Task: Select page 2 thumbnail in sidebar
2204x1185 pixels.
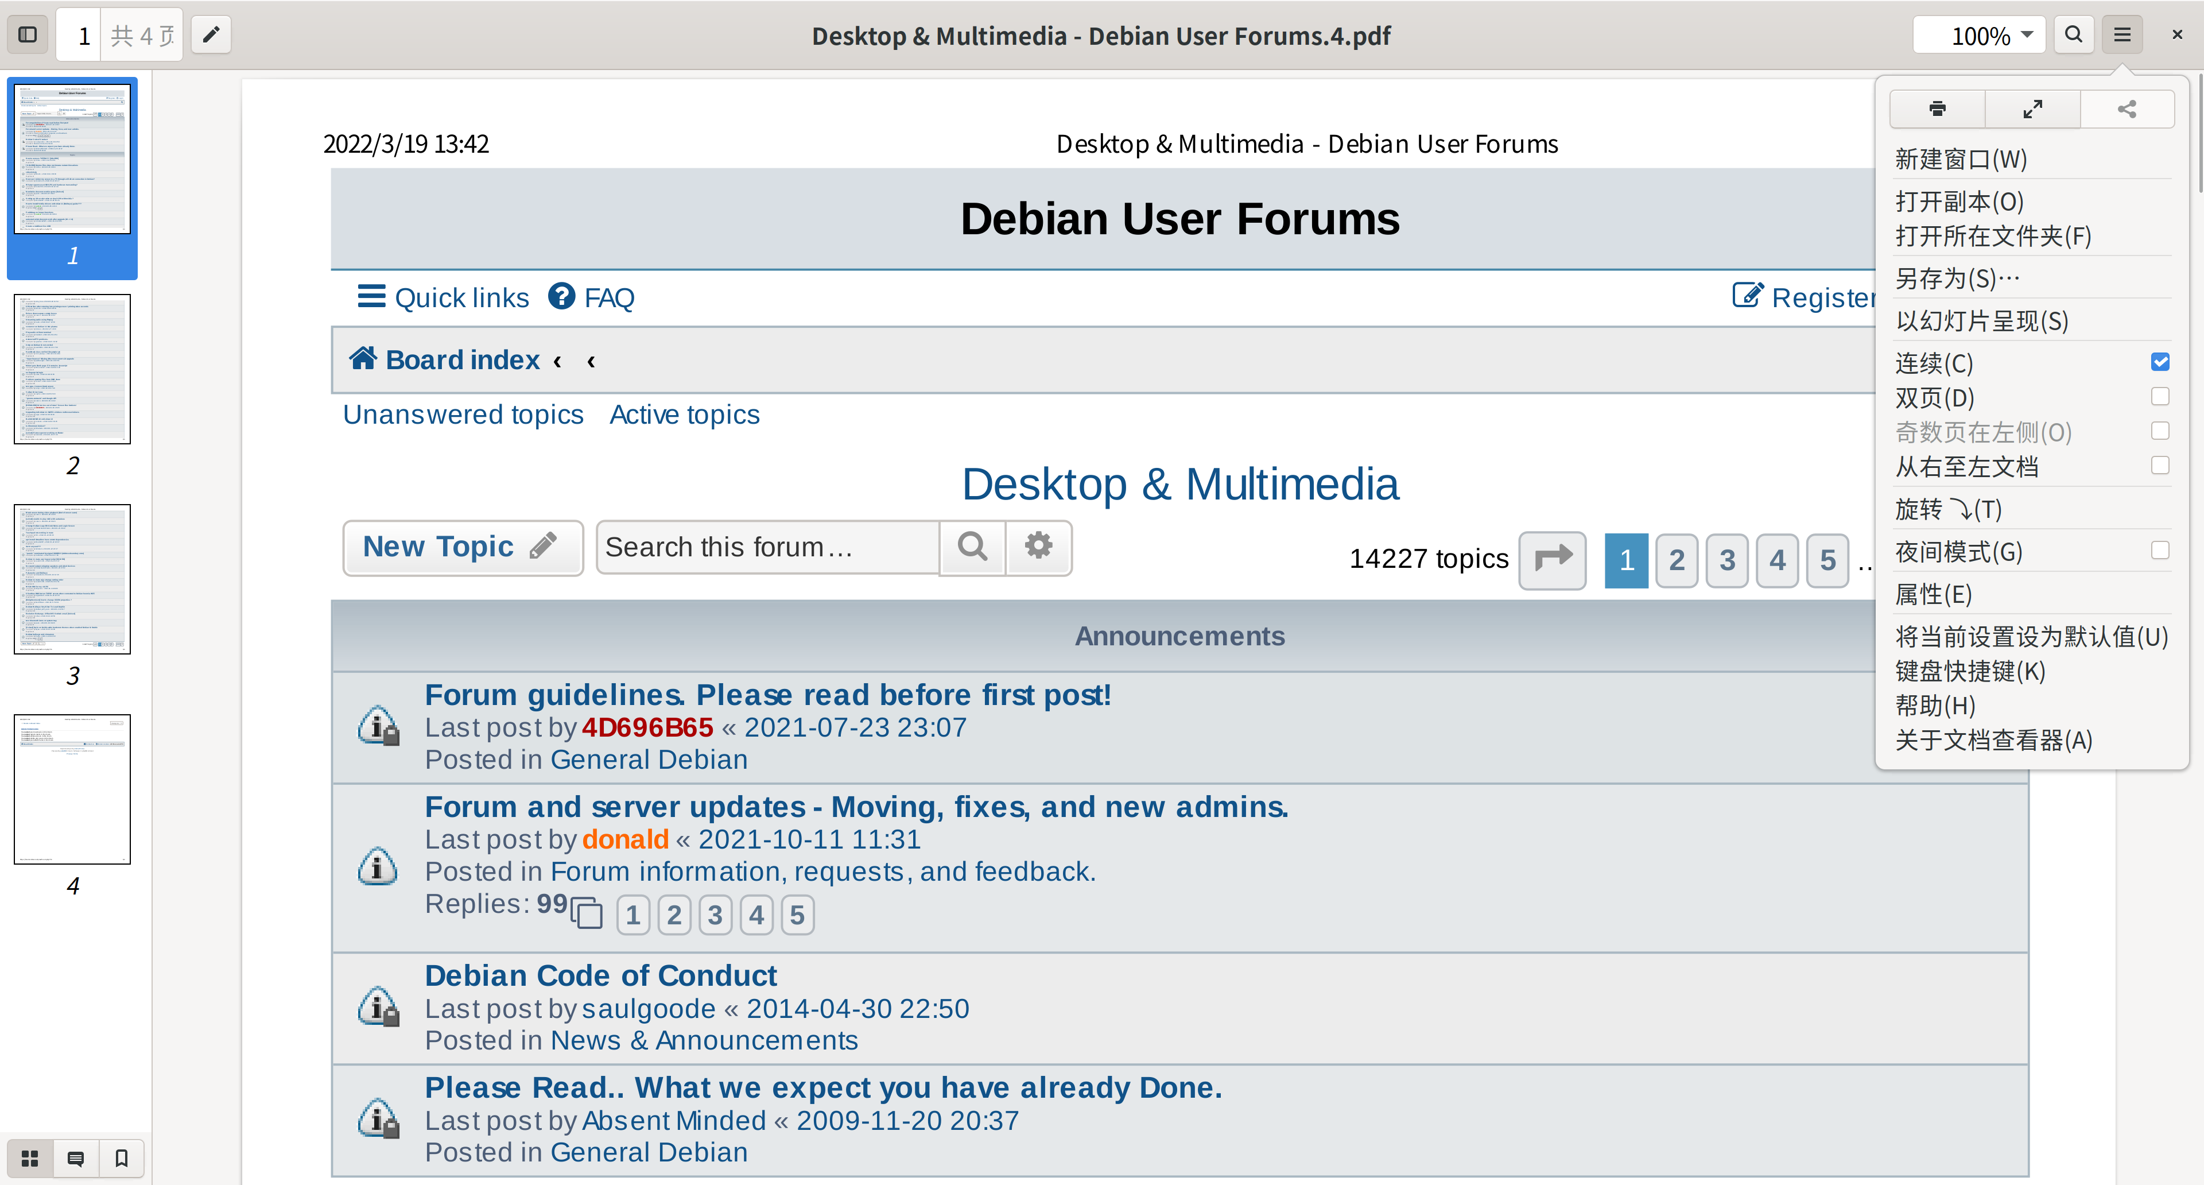Action: click(x=72, y=369)
